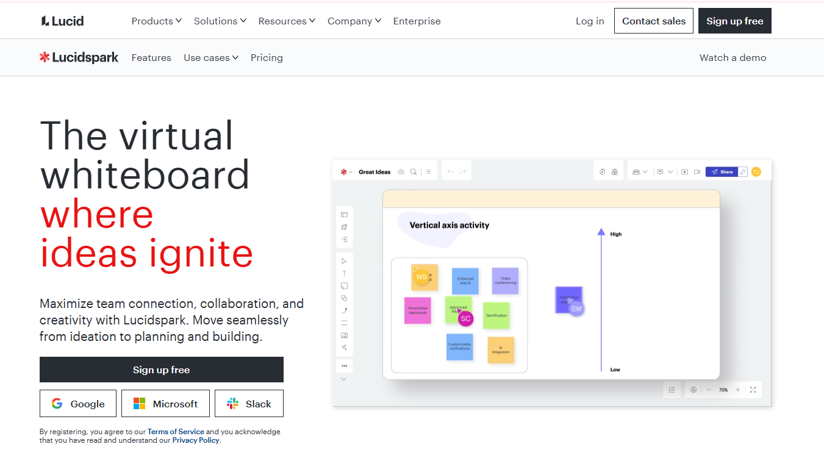Select the freehand drawing tool

(344, 348)
